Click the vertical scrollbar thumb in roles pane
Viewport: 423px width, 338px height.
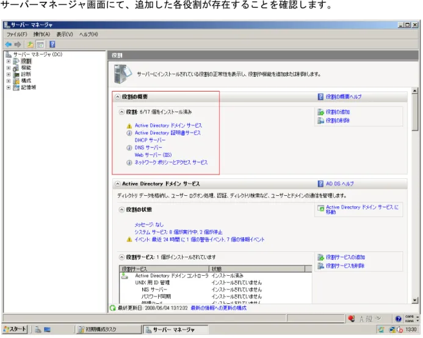click(415, 112)
